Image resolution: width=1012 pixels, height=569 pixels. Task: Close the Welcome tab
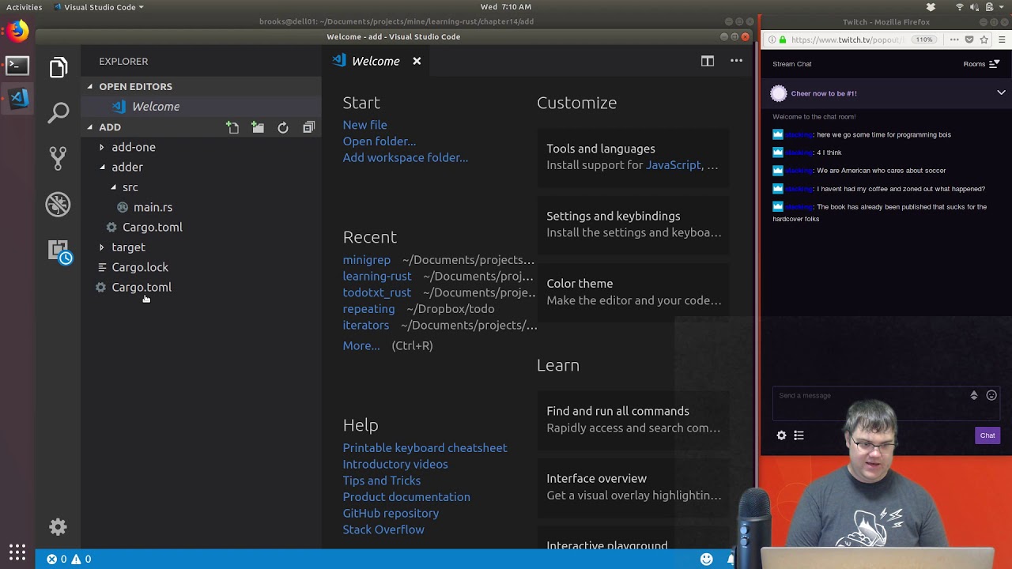417,61
